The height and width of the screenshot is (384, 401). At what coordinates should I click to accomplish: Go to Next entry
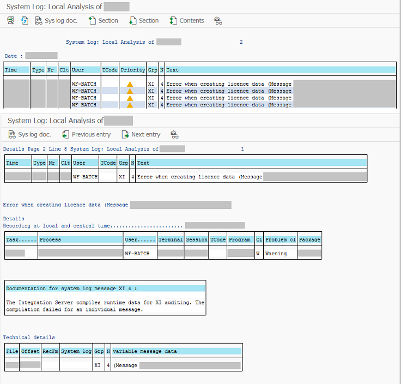point(141,134)
